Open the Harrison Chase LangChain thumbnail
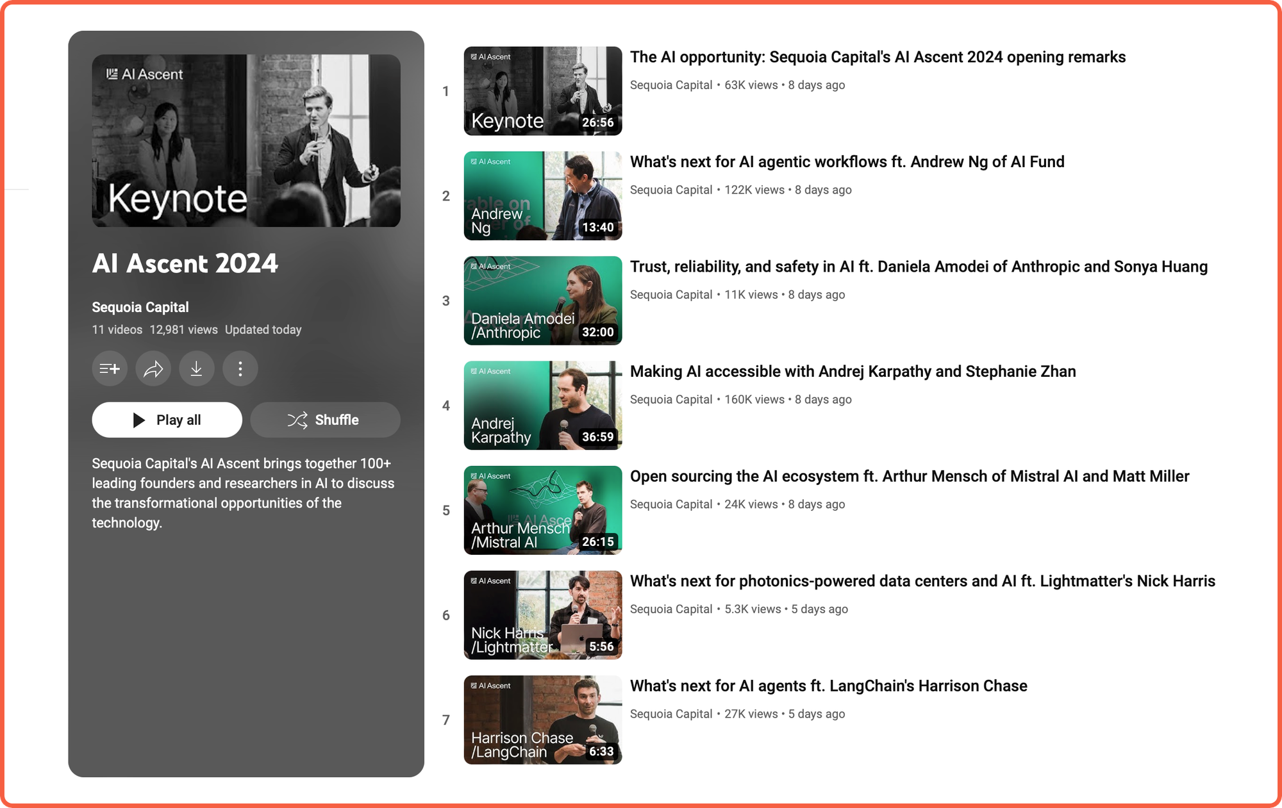1282x808 pixels. 542,720
